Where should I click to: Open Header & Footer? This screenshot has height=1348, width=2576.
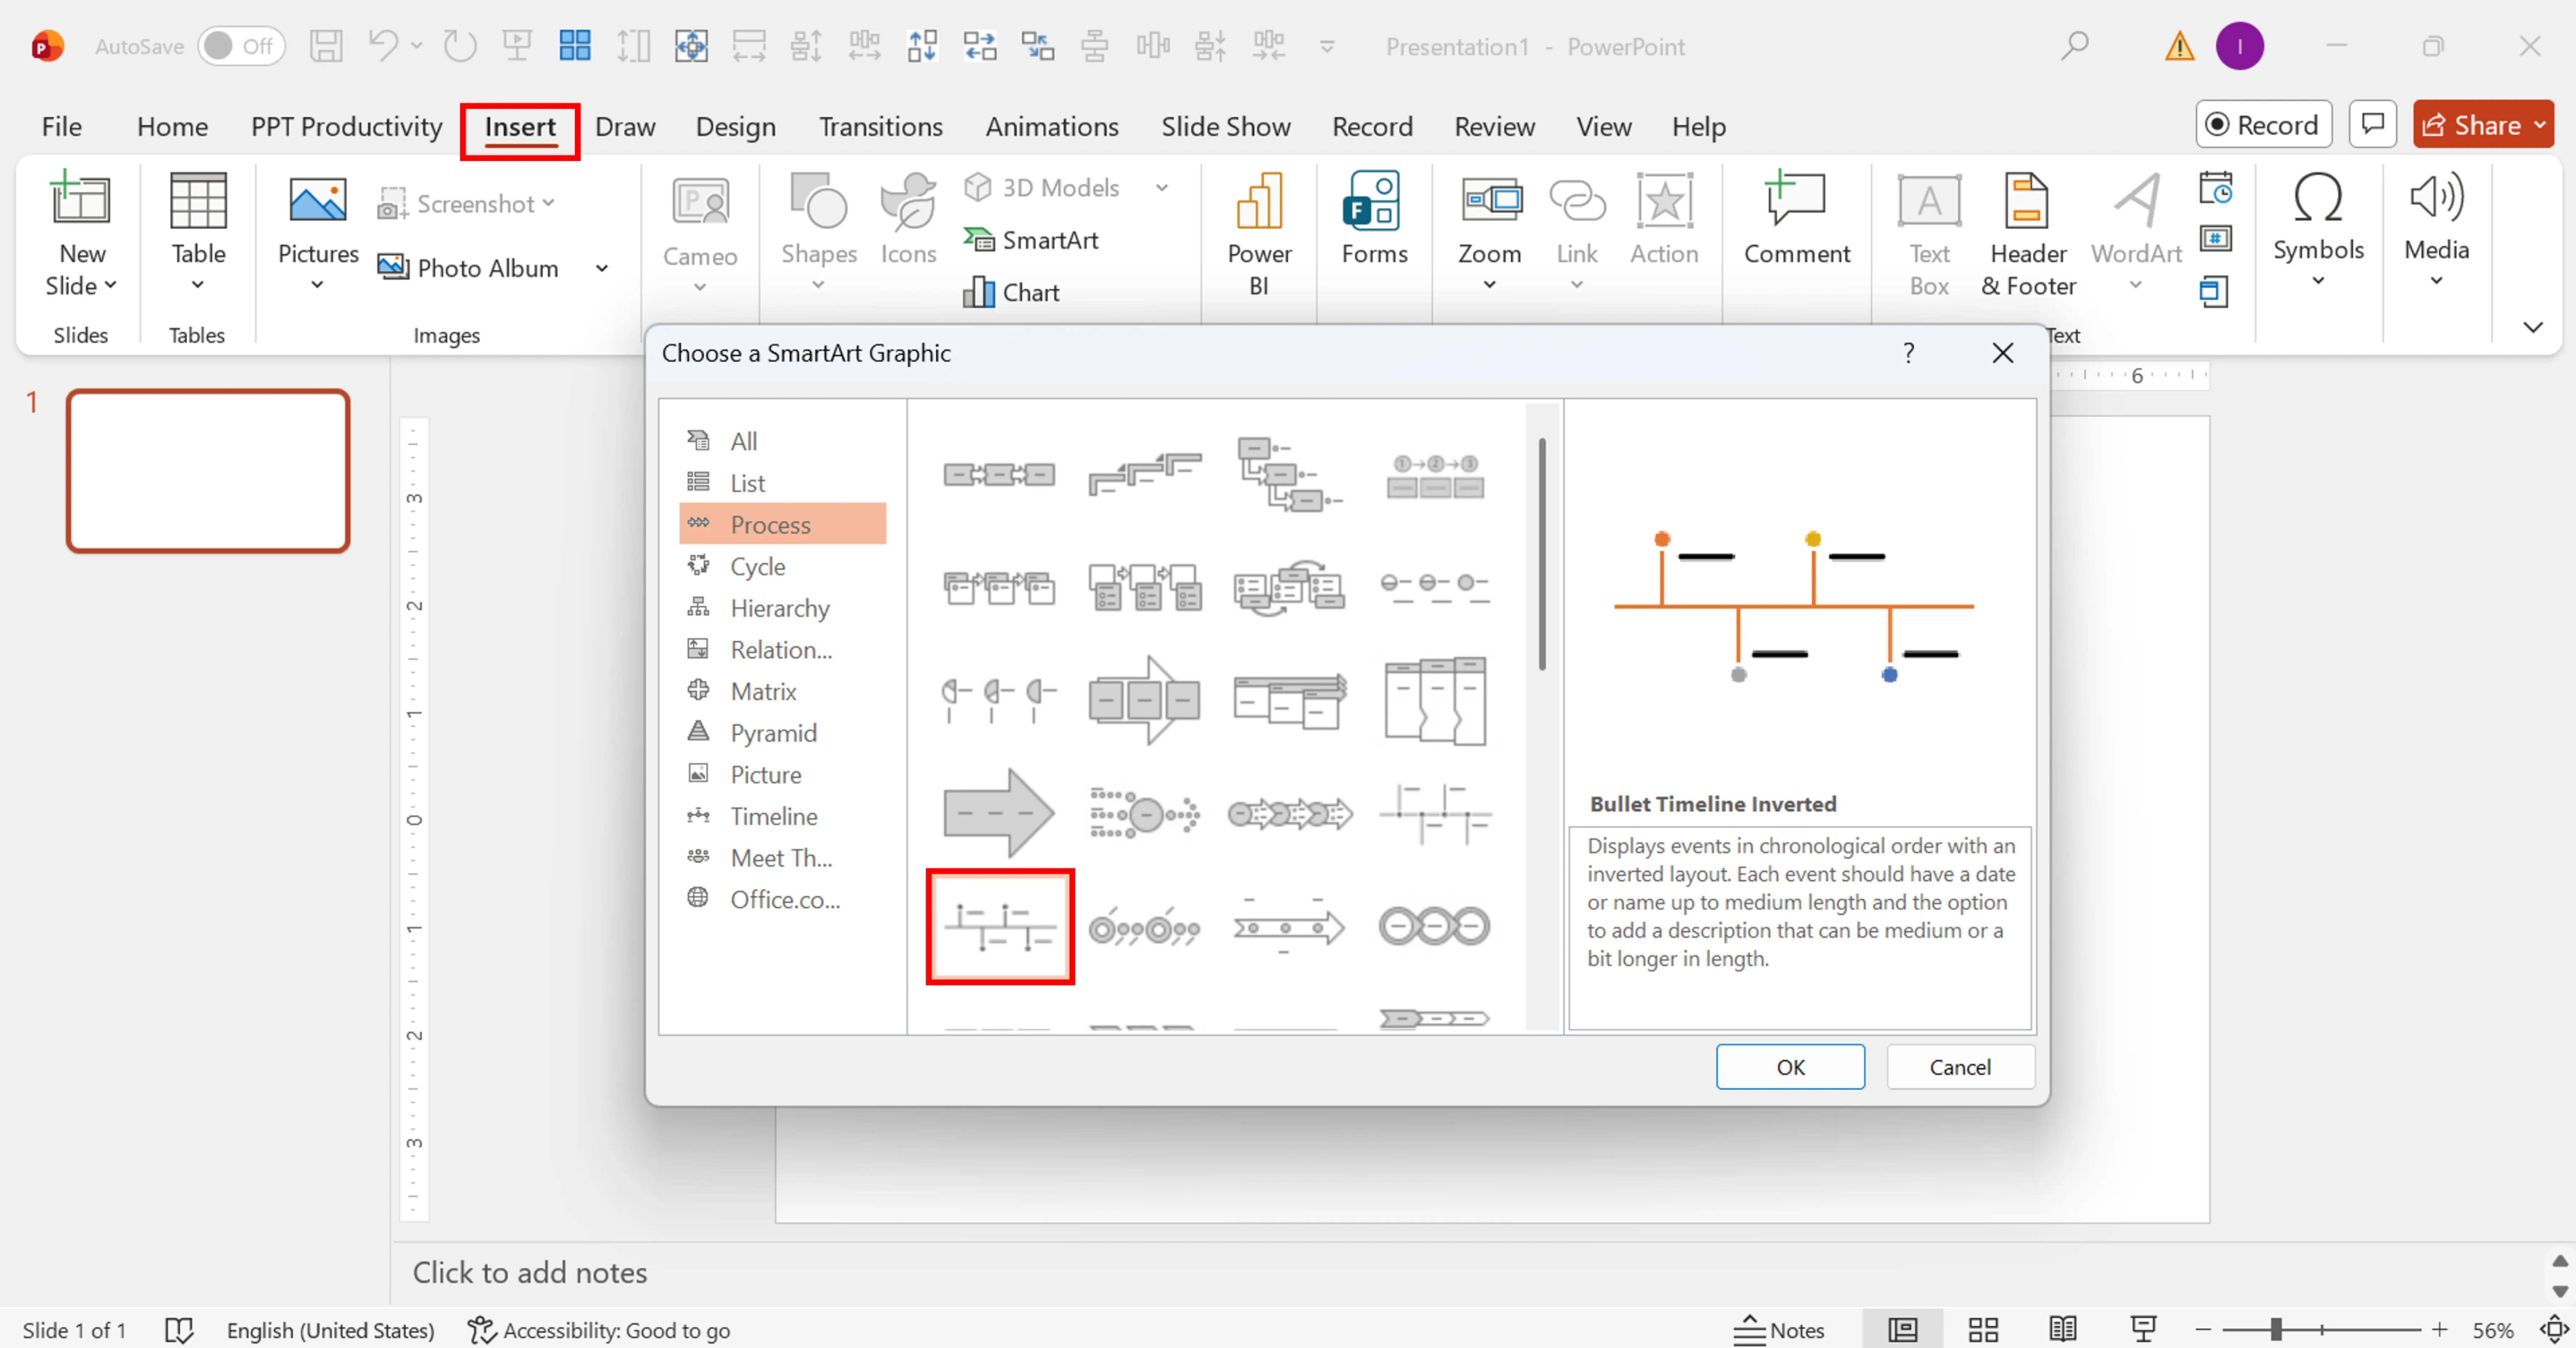click(2028, 235)
